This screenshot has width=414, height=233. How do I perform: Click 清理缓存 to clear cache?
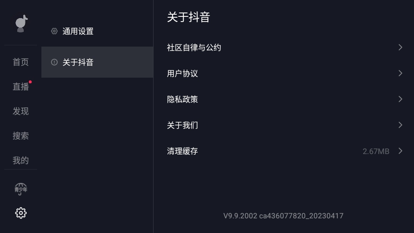pyautogui.click(x=182, y=151)
